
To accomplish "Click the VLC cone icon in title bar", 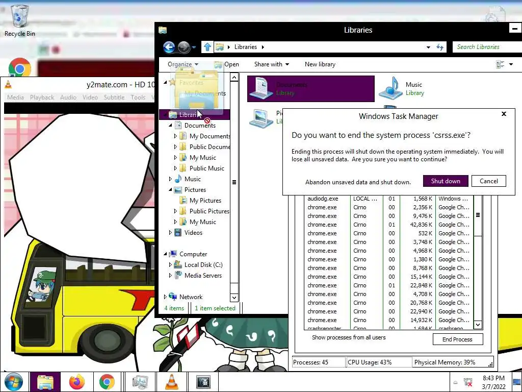I will coord(8,85).
